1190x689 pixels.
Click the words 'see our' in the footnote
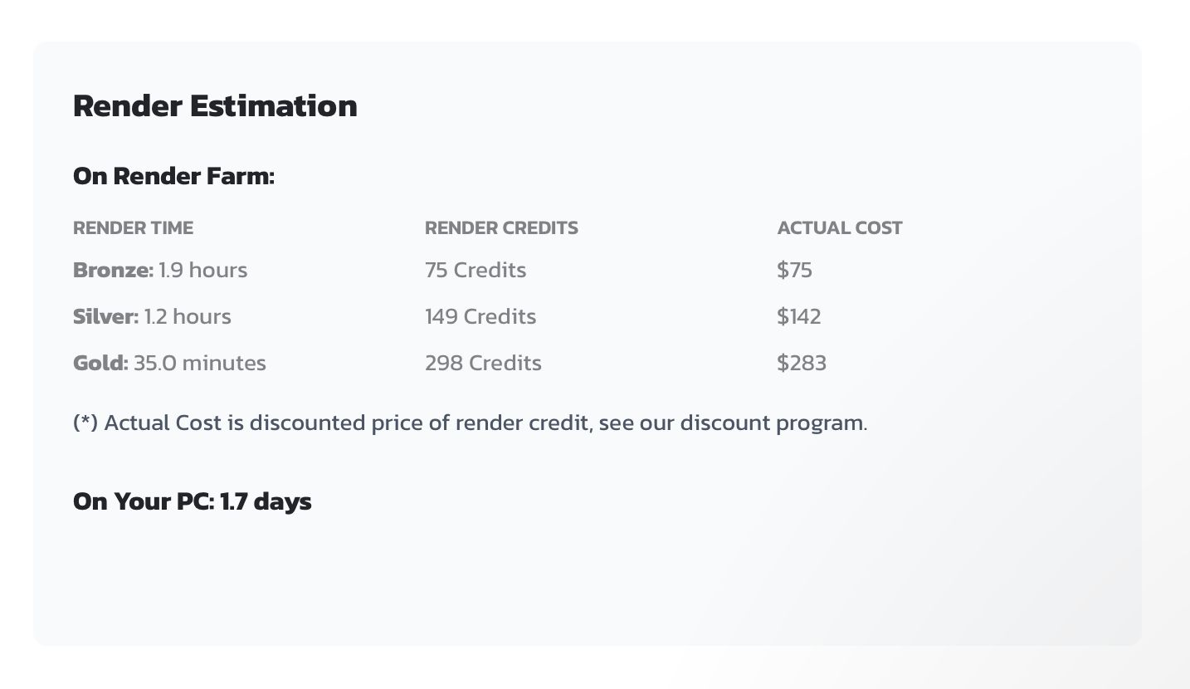636,423
